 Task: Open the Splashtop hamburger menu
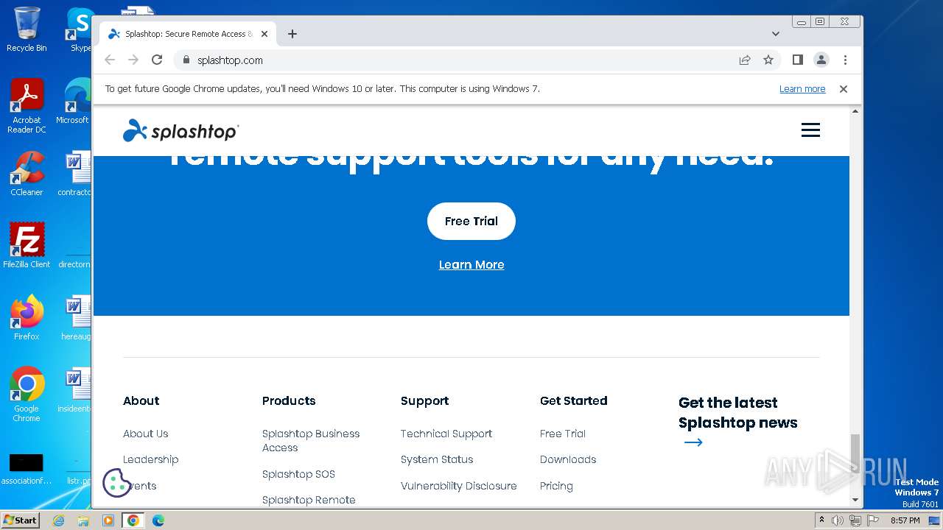click(810, 130)
